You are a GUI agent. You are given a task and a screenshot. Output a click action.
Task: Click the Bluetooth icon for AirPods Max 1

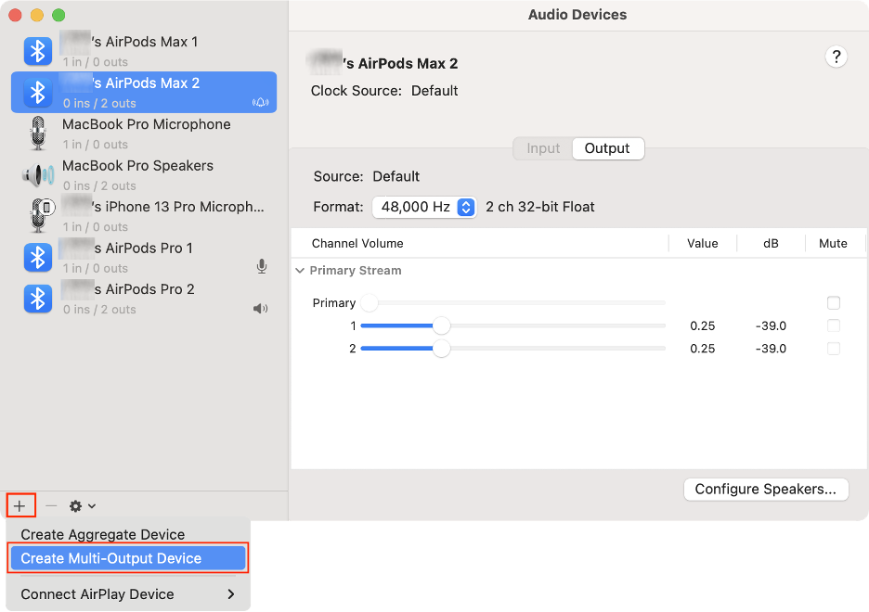[38, 51]
